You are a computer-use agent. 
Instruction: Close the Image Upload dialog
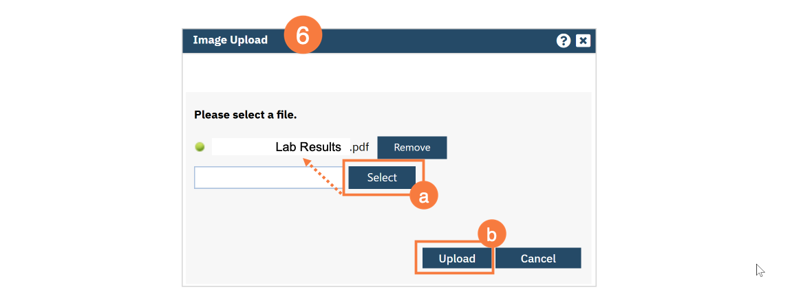point(583,41)
